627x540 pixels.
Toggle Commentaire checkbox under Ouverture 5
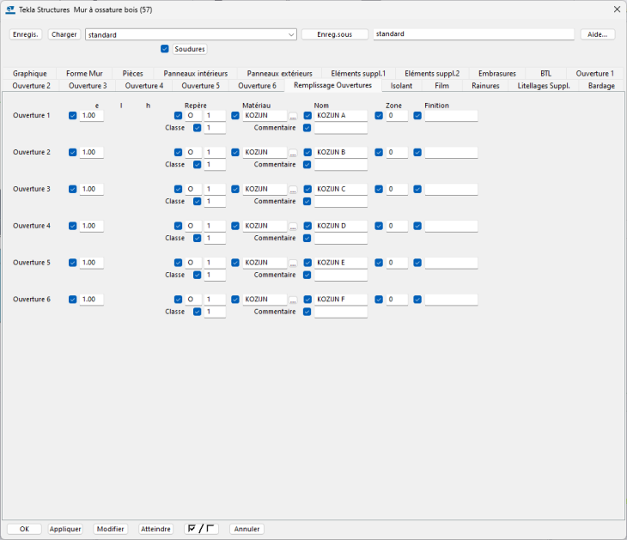click(307, 275)
